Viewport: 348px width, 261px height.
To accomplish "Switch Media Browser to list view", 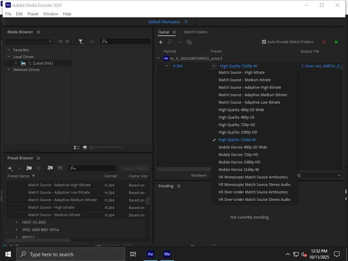I will [77, 147].
